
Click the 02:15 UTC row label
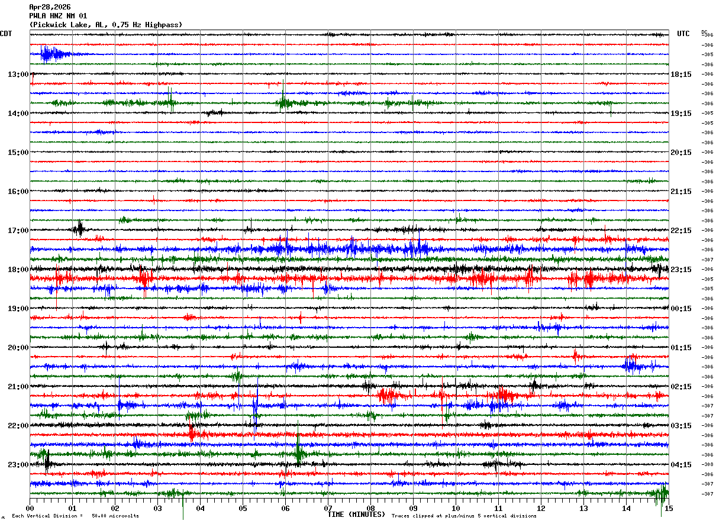681,387
